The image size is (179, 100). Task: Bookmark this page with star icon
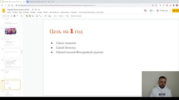156,5
